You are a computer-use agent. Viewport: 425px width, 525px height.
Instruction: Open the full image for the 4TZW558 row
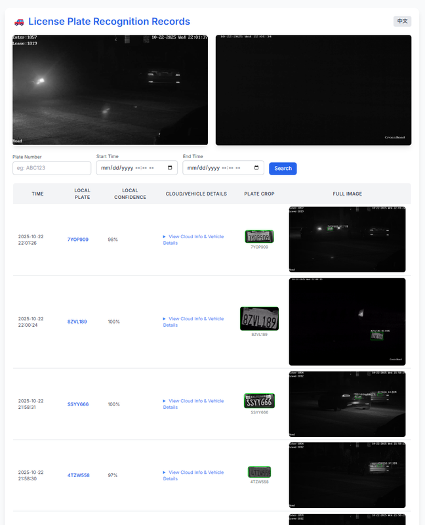[x=348, y=475]
